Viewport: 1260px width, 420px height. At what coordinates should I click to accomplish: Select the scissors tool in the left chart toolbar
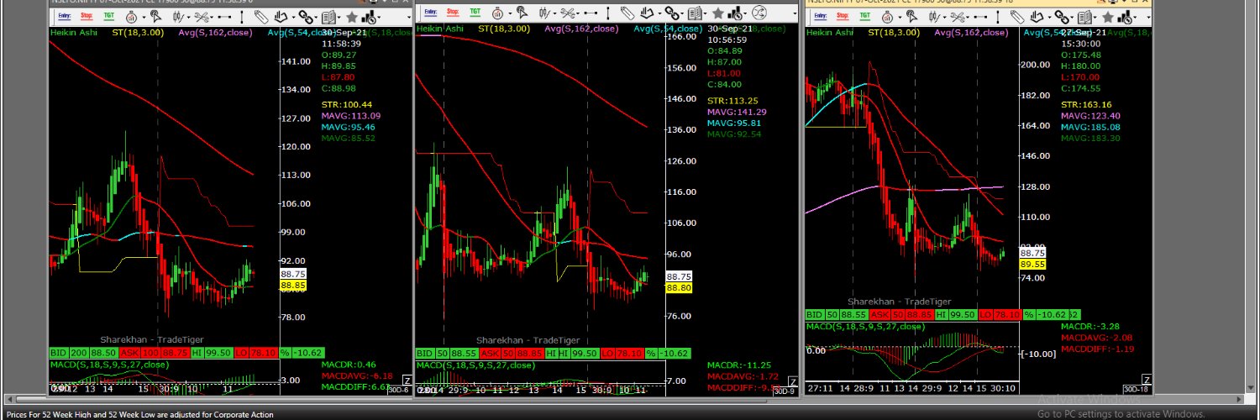pyautogui.click(x=202, y=17)
